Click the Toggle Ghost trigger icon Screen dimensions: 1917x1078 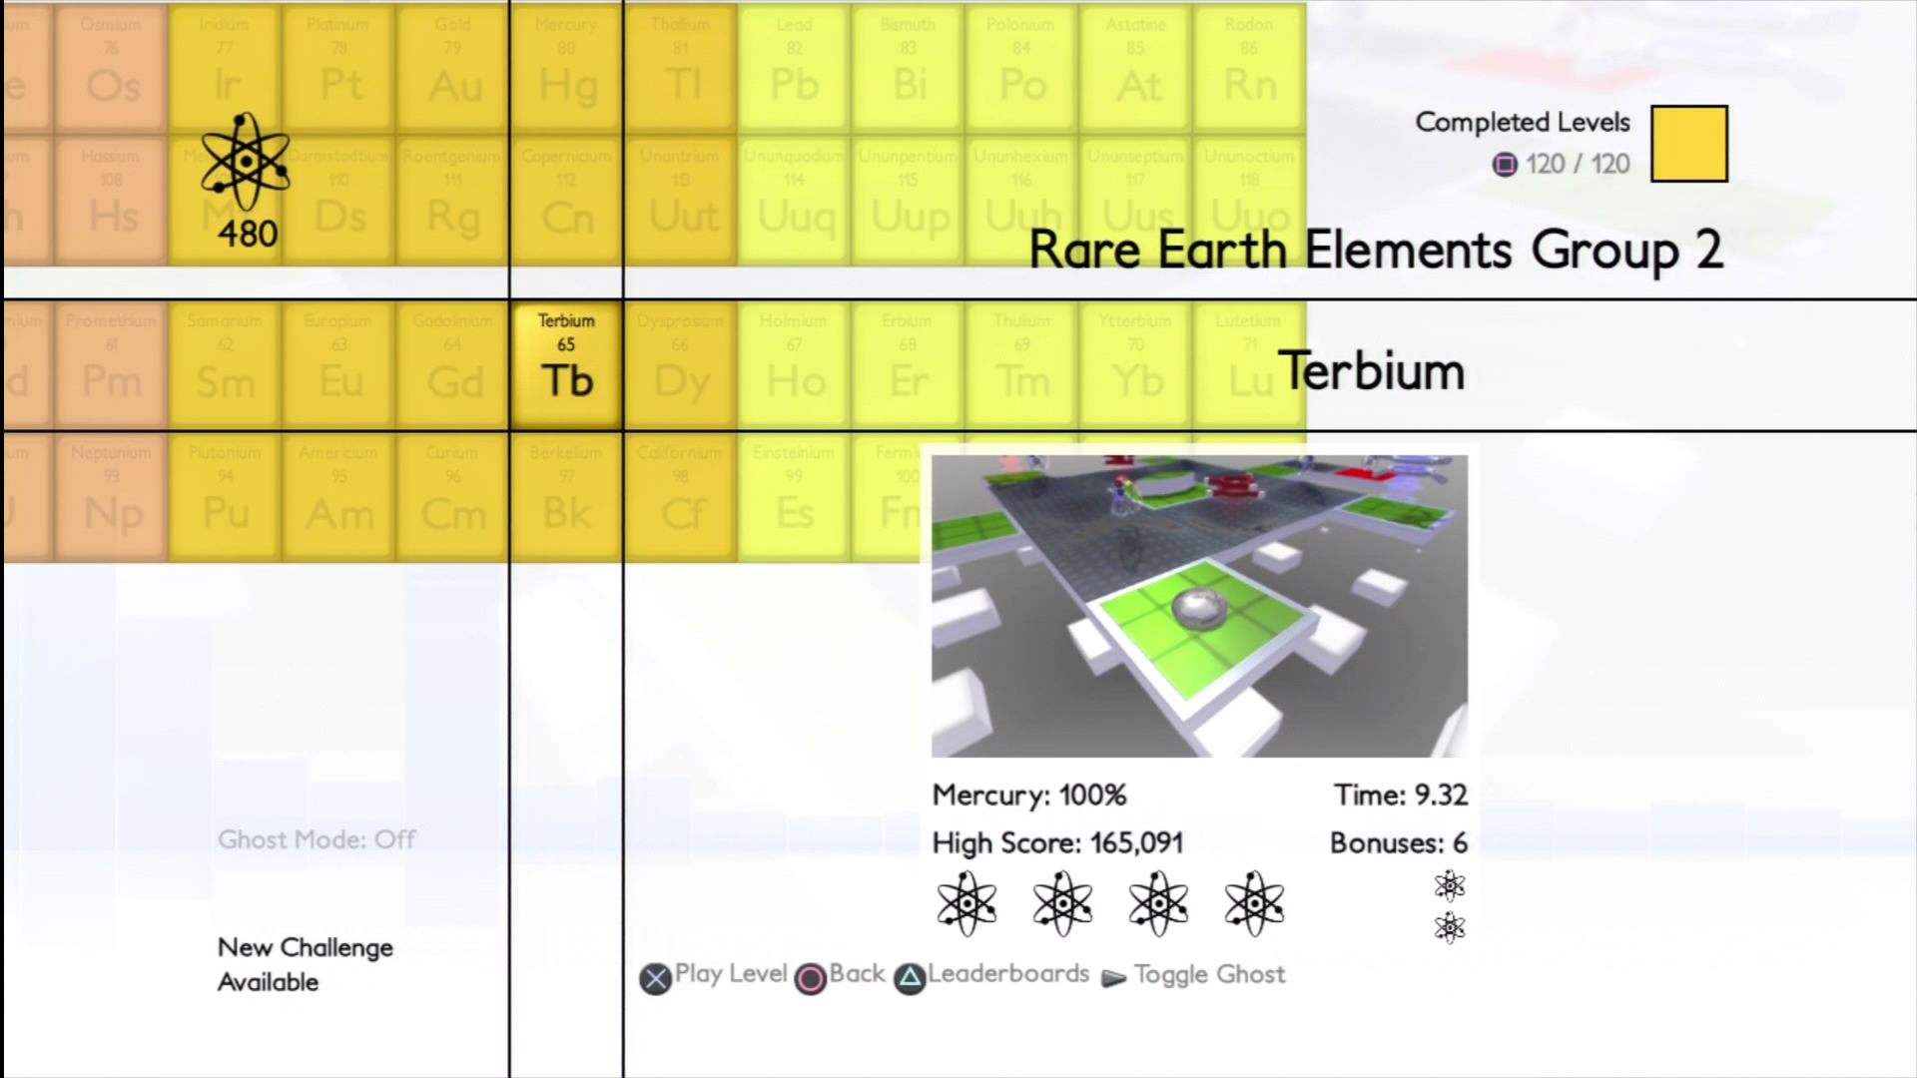(x=1113, y=978)
